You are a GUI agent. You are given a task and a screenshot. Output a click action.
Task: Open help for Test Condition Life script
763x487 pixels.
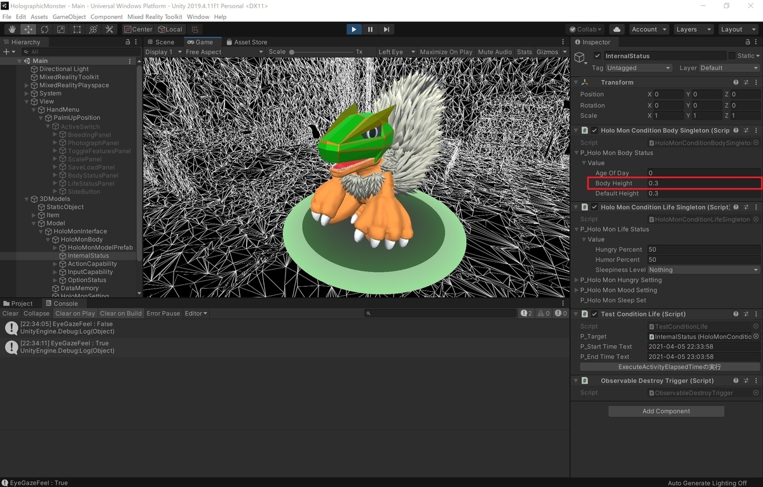click(736, 314)
